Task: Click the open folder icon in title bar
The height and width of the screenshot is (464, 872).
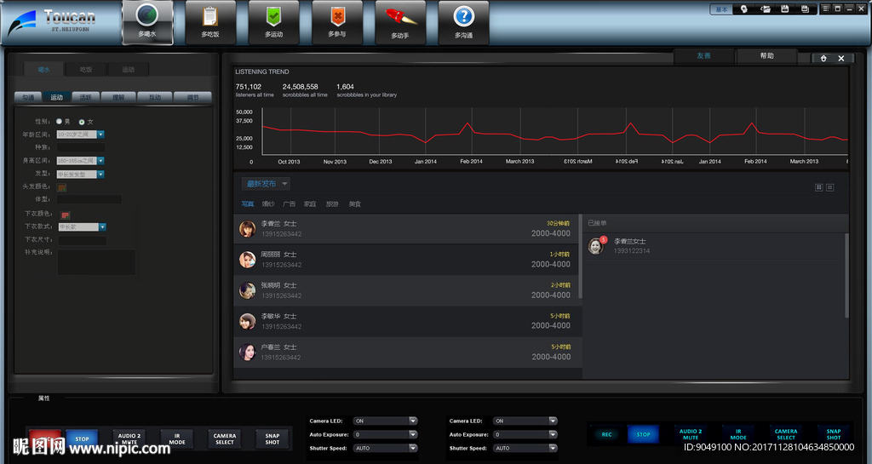Action: tap(766, 9)
